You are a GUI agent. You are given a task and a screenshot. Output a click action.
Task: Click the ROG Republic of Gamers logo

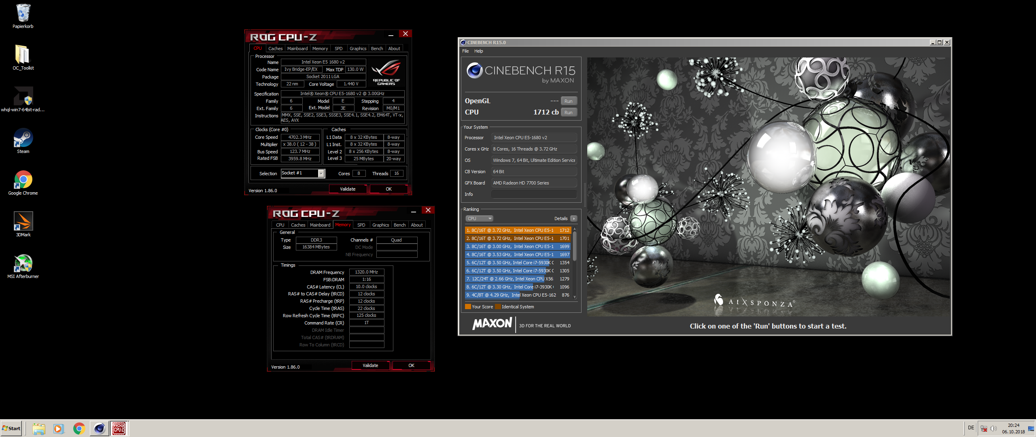coord(386,72)
